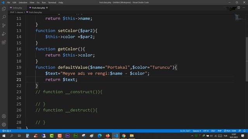Open the Help menu

pyautogui.click(x=61, y=2)
